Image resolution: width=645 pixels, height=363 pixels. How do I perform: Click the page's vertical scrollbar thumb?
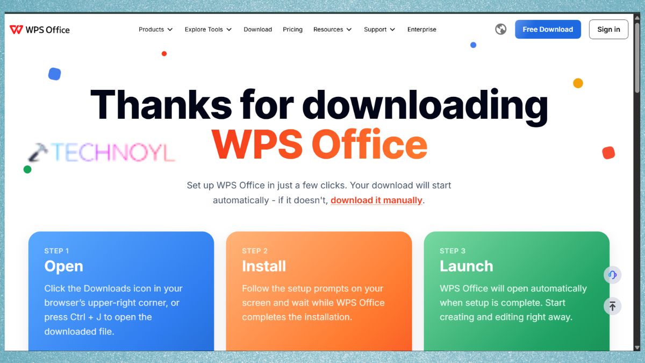[637, 56]
